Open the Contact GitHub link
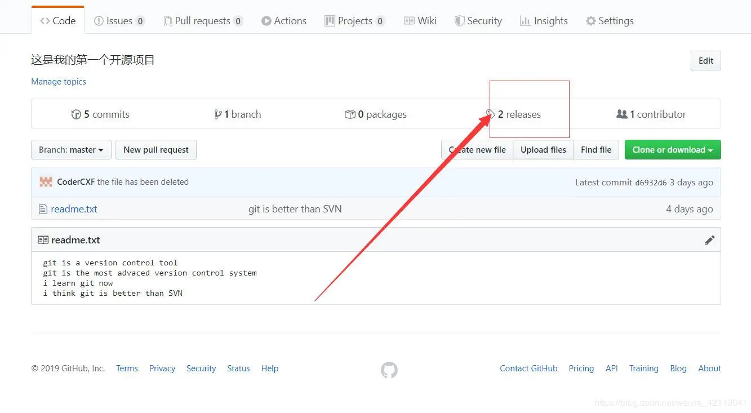The height and width of the screenshot is (413, 751). pos(528,368)
